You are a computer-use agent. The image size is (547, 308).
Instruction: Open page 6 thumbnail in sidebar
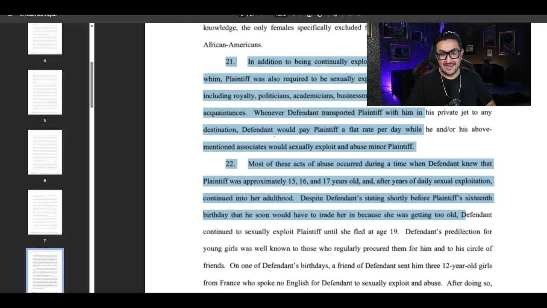[x=45, y=152]
